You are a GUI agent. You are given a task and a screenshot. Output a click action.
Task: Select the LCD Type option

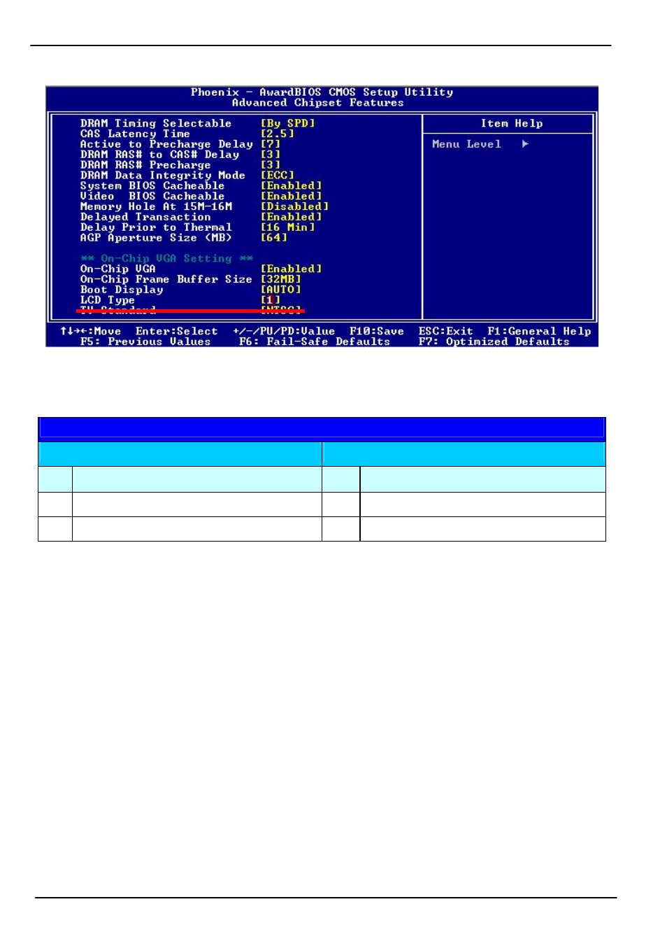point(107,300)
